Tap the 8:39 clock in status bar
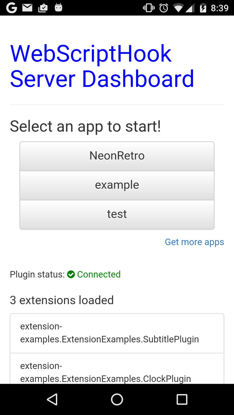Screen dimensions: 234x415 219,8
